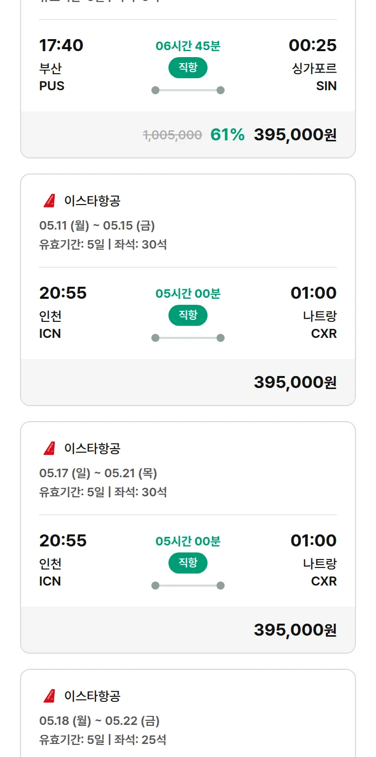Click the struck-through 1,005,000 original price
The image size is (376, 757).
(x=172, y=135)
